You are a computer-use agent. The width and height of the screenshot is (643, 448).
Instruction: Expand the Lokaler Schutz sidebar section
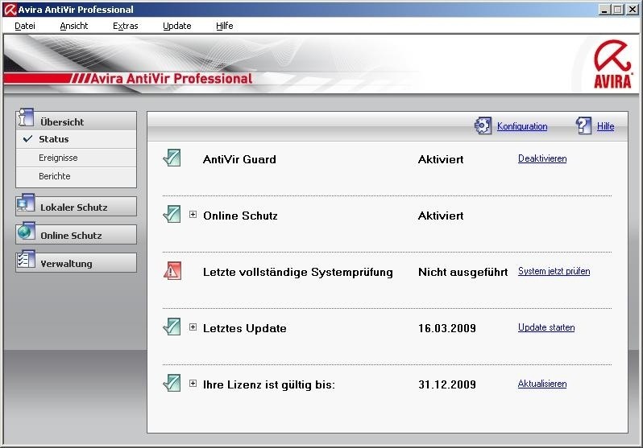point(77,207)
